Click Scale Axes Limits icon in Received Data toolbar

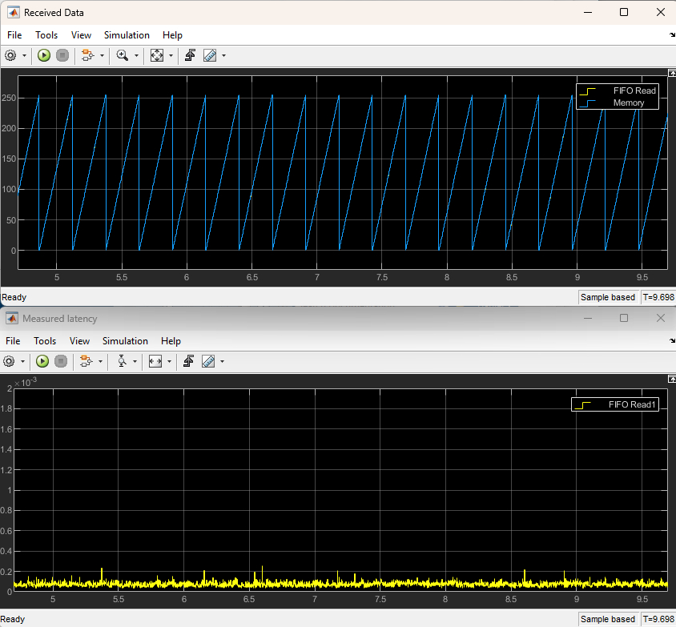[x=157, y=55]
